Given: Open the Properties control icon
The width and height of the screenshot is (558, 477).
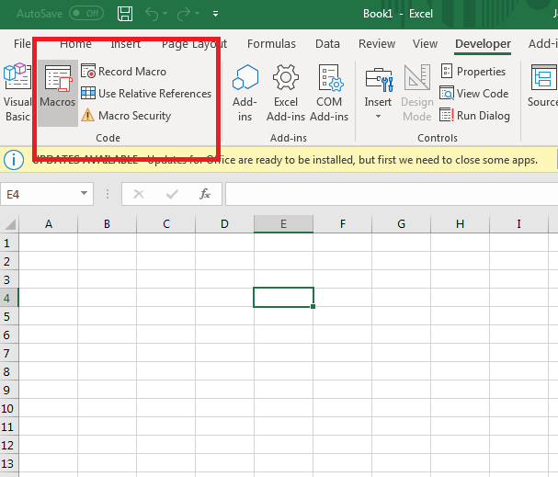Looking at the screenshot, I should [446, 71].
